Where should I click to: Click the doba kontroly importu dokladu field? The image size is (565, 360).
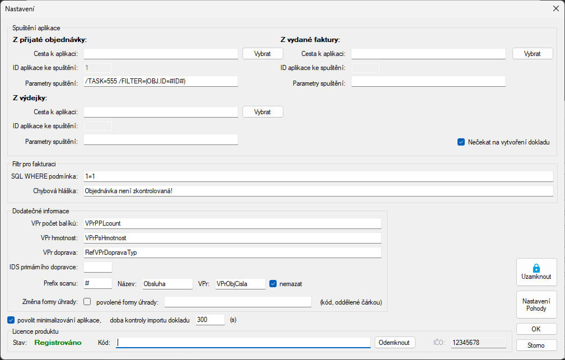pyautogui.click(x=210, y=320)
